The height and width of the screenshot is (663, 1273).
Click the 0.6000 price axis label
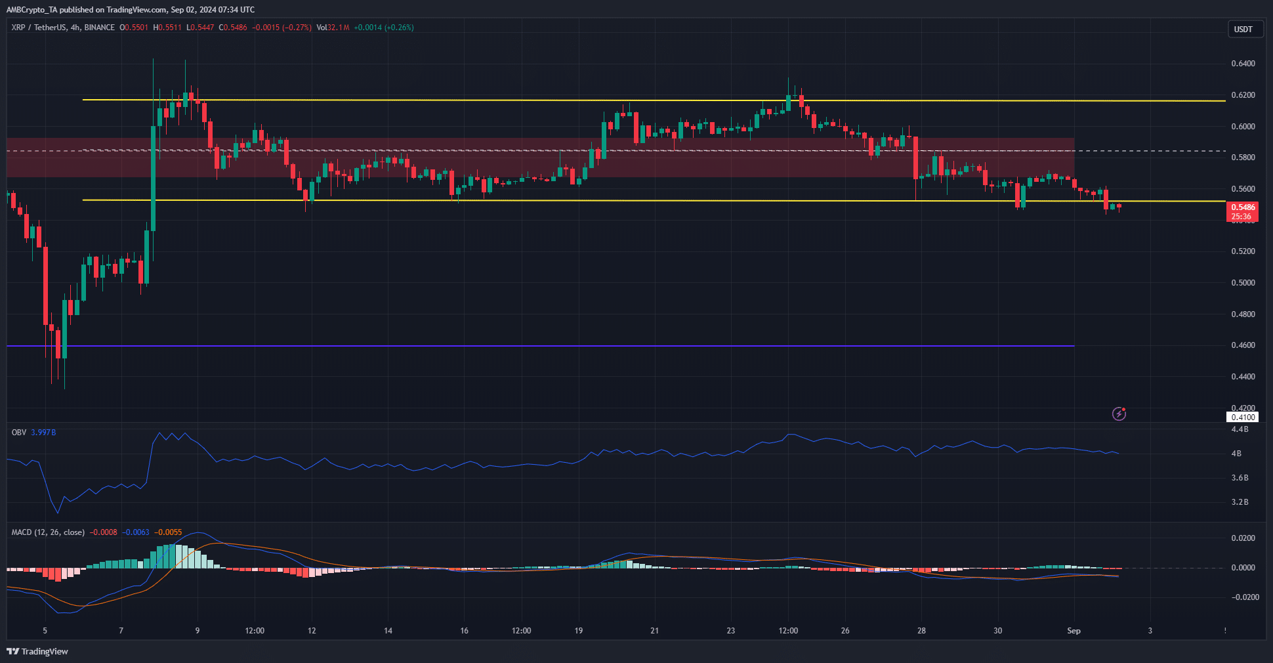(1243, 127)
